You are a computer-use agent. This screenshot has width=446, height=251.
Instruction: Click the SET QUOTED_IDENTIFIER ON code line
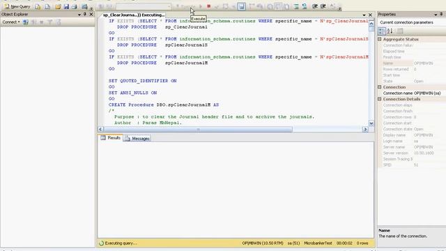coord(142,81)
